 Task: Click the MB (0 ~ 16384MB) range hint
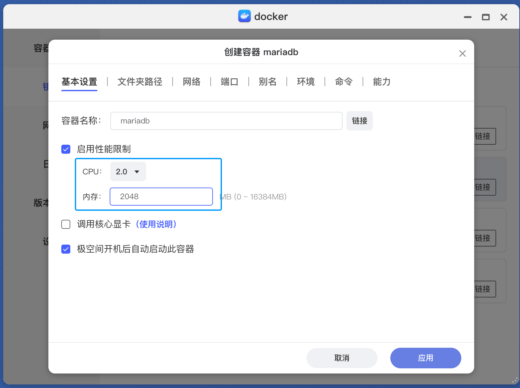[253, 197]
